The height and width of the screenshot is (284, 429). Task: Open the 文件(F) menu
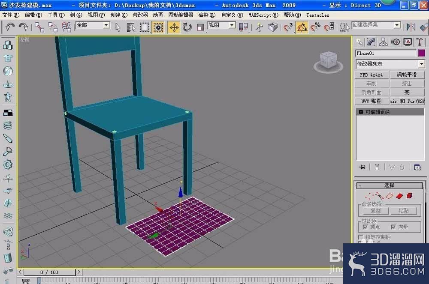(x=11, y=15)
